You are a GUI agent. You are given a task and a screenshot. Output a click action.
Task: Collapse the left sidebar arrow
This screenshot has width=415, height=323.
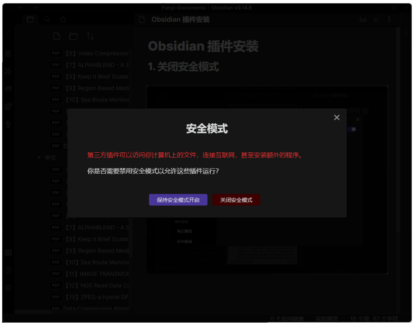coord(8,33)
